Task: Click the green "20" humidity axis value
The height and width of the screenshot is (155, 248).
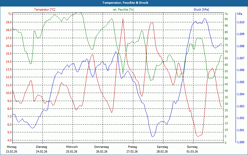Action: pos(226,117)
